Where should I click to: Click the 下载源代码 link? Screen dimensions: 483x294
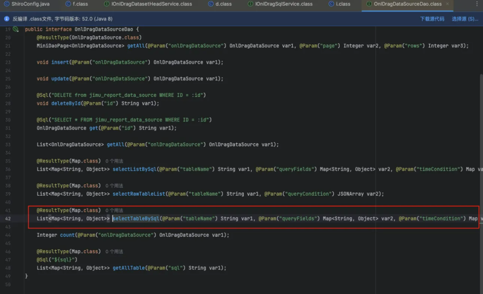[x=432, y=19]
